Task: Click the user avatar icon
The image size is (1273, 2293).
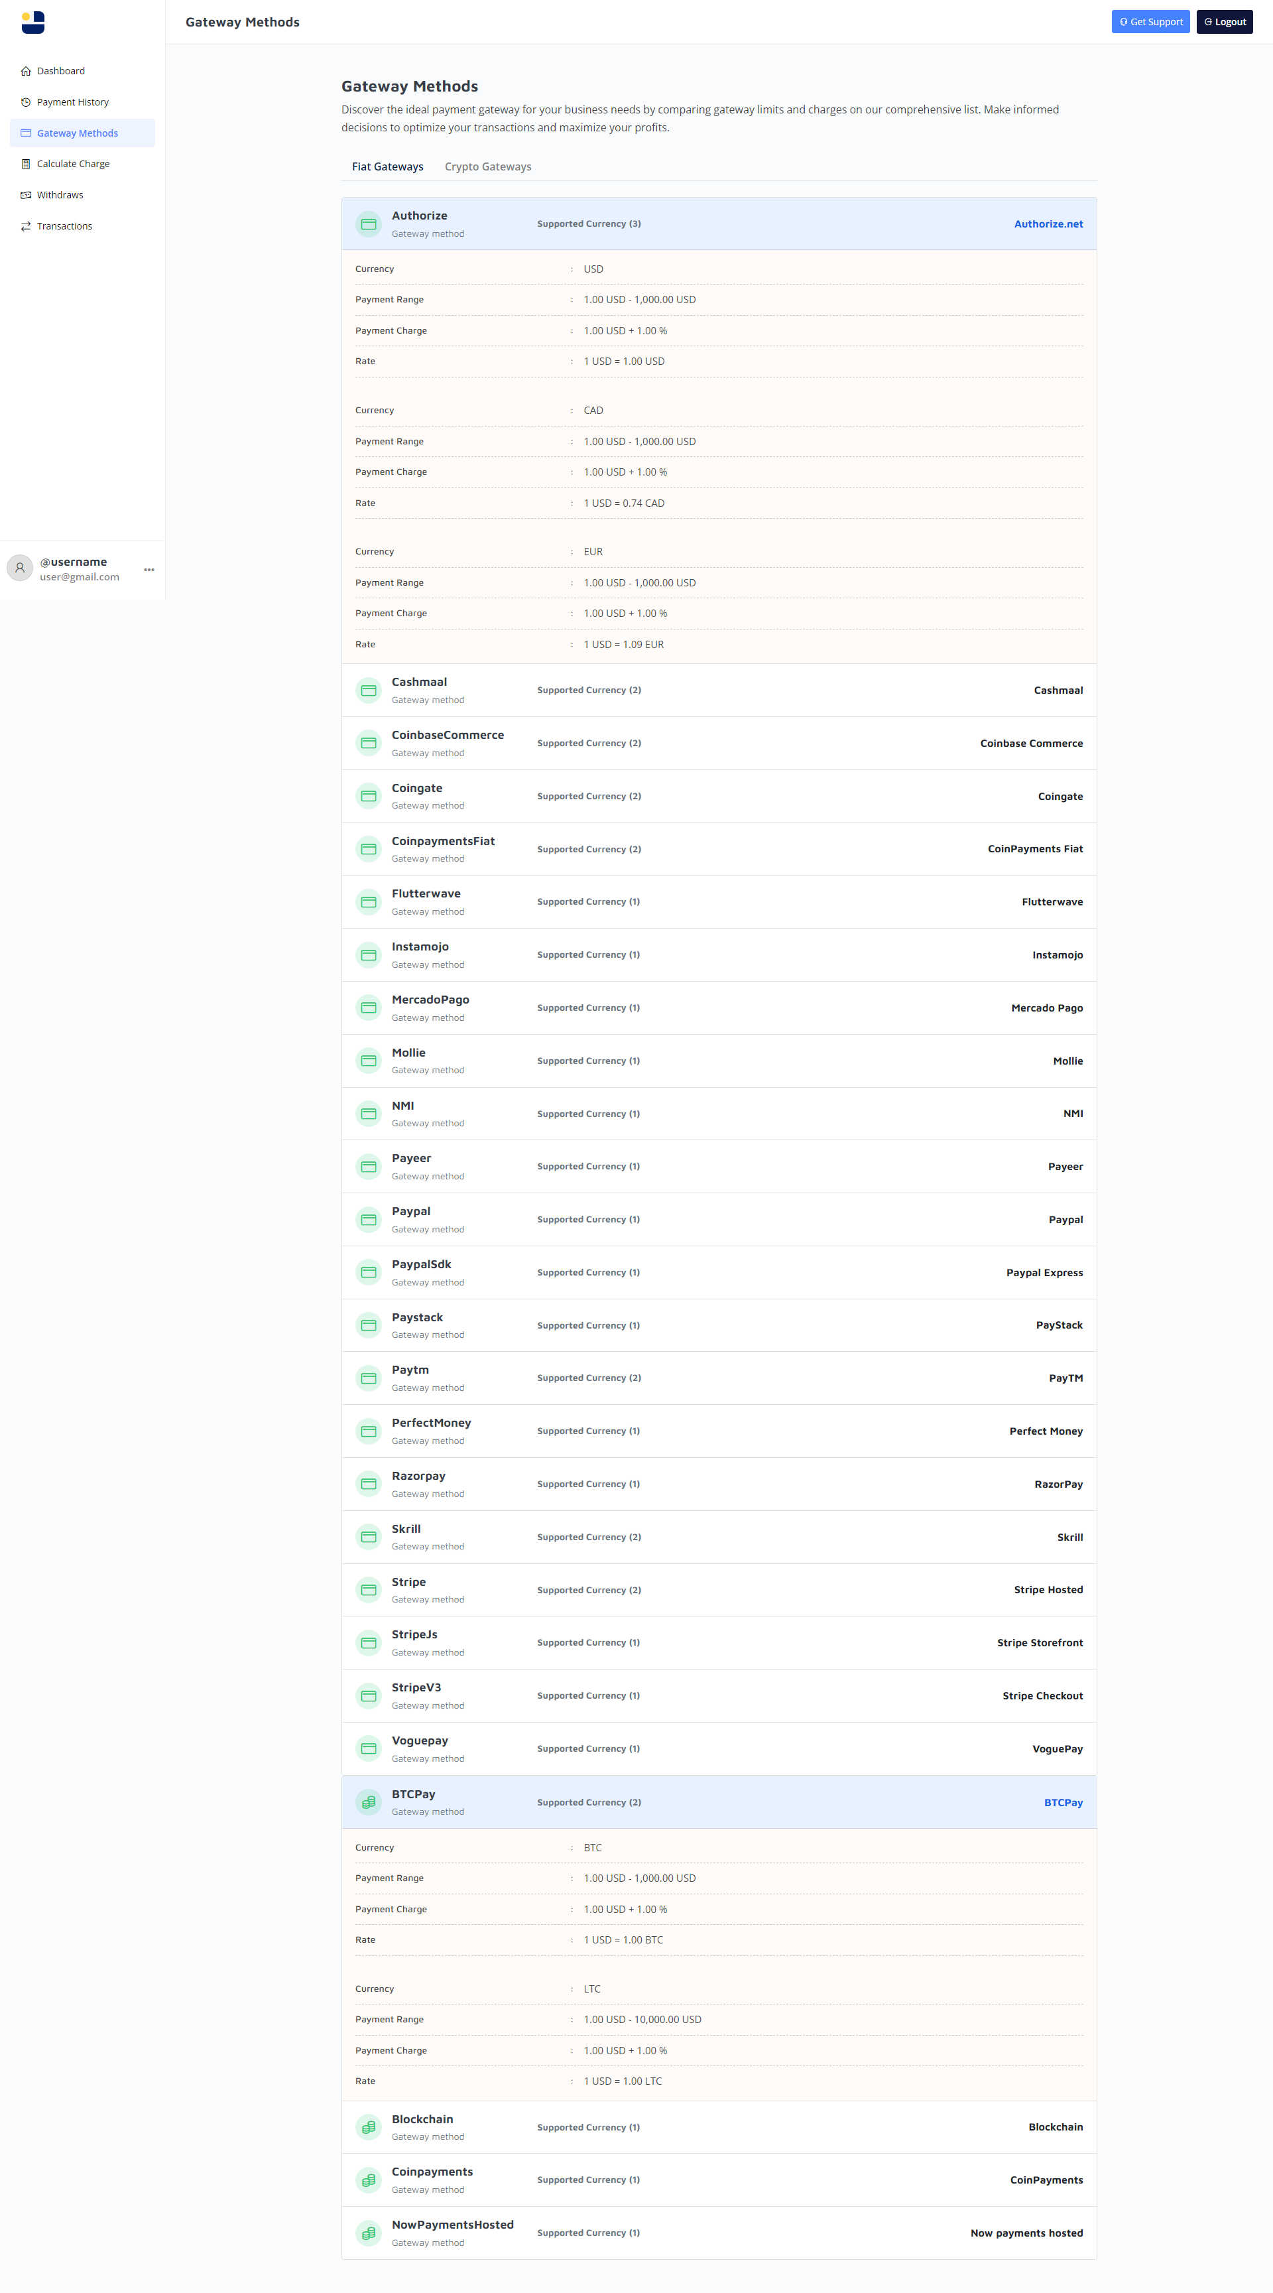Action: (x=20, y=568)
